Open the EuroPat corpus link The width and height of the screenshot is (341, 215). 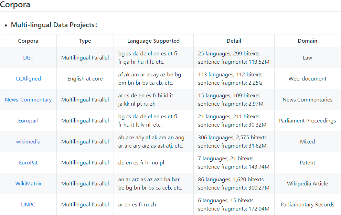pos(28,163)
